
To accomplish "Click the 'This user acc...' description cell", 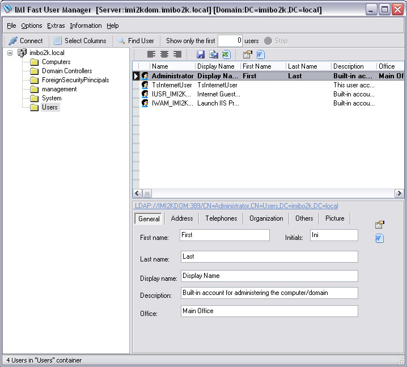I will tap(354, 85).
